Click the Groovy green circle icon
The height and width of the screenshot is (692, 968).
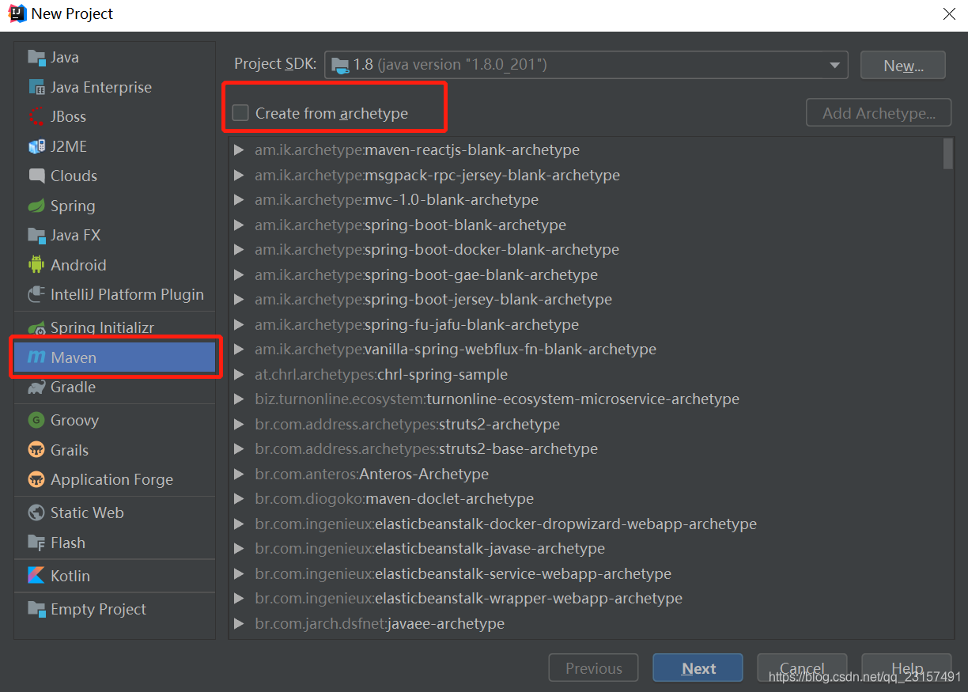click(36, 420)
